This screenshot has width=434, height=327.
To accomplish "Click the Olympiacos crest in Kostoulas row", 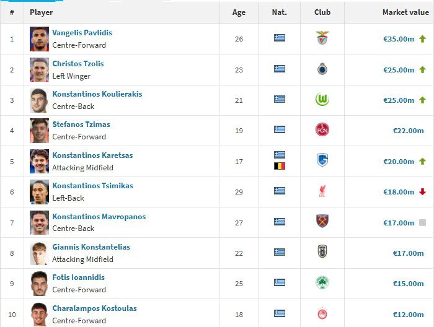I will click(322, 313).
